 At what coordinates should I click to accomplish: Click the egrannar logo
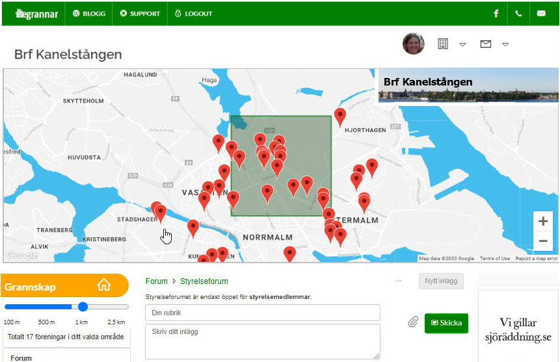(36, 14)
